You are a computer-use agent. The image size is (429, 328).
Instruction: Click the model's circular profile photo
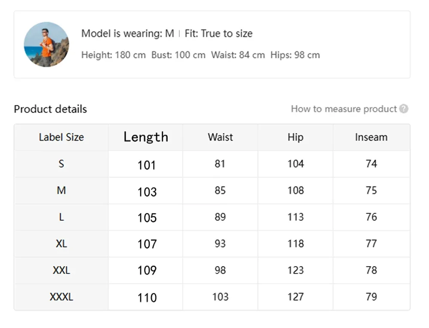[46, 45]
